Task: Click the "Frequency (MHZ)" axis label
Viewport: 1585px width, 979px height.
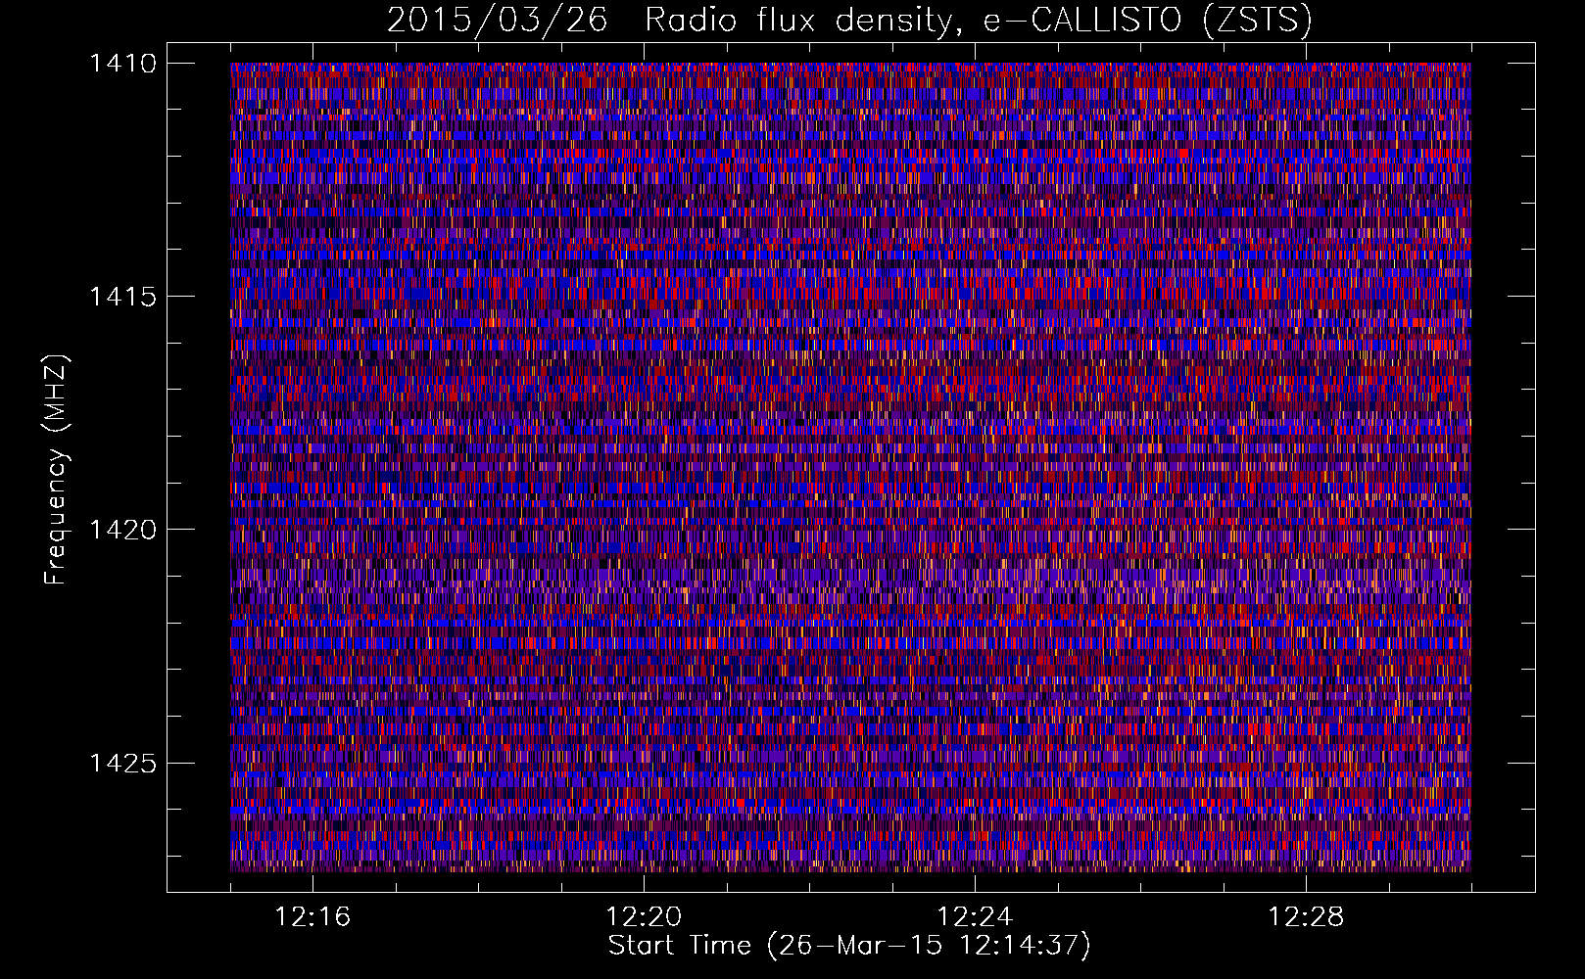Action: [57, 470]
